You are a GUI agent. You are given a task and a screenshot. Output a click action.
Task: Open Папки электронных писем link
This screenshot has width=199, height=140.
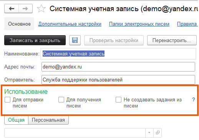139,24
